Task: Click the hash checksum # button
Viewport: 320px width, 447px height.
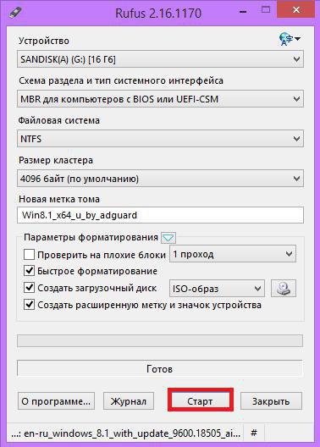Action: point(254,433)
